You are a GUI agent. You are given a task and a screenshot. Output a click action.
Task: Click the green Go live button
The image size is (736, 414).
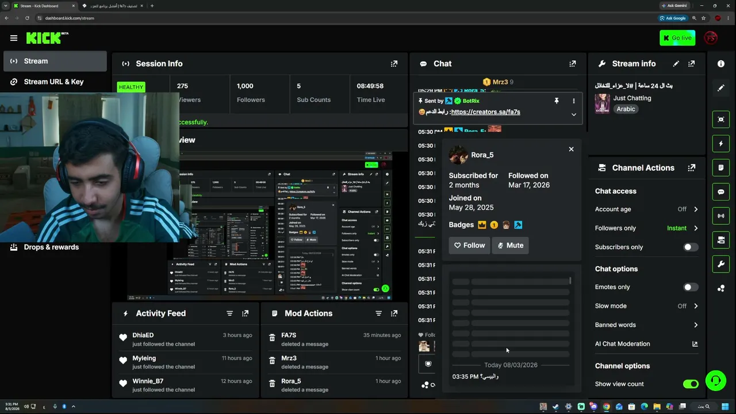(x=677, y=38)
